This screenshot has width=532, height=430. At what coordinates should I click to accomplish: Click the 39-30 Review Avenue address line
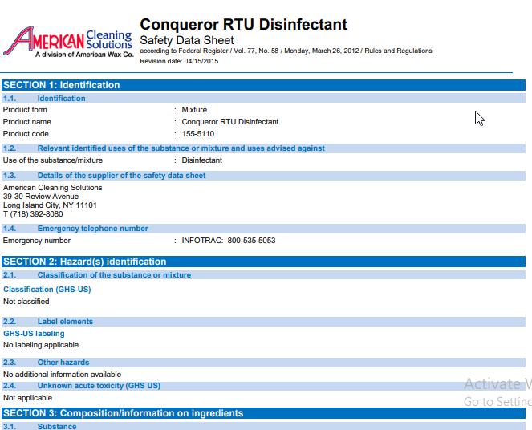coord(41,197)
